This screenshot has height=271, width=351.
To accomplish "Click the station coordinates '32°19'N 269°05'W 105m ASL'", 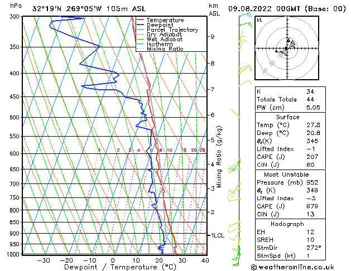I will (89, 9).
